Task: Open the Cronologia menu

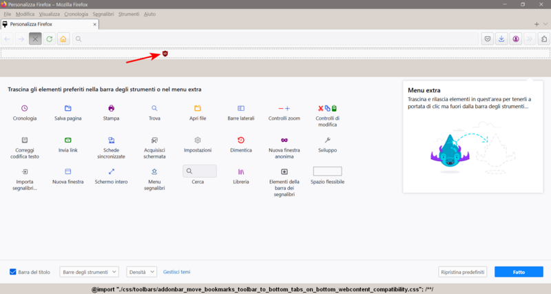Action: 76,14
